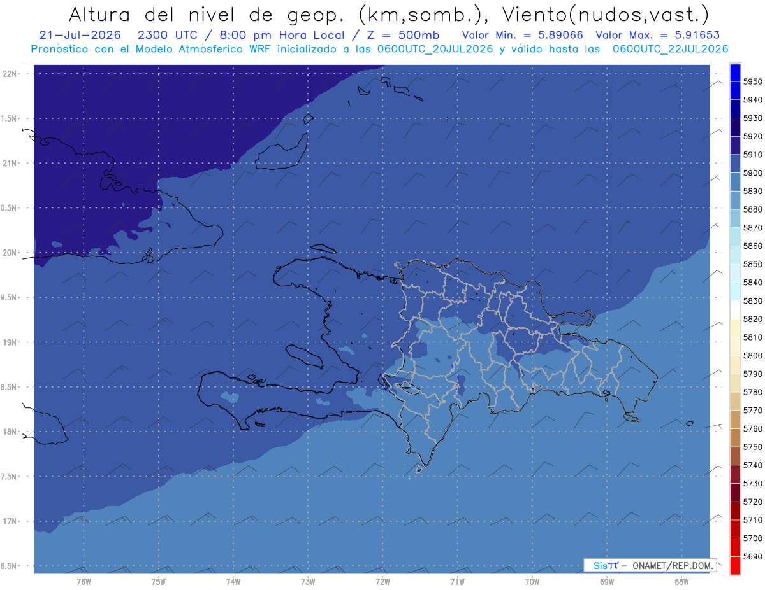Click the '5890' color bar label
765x590 pixels.
click(x=752, y=191)
